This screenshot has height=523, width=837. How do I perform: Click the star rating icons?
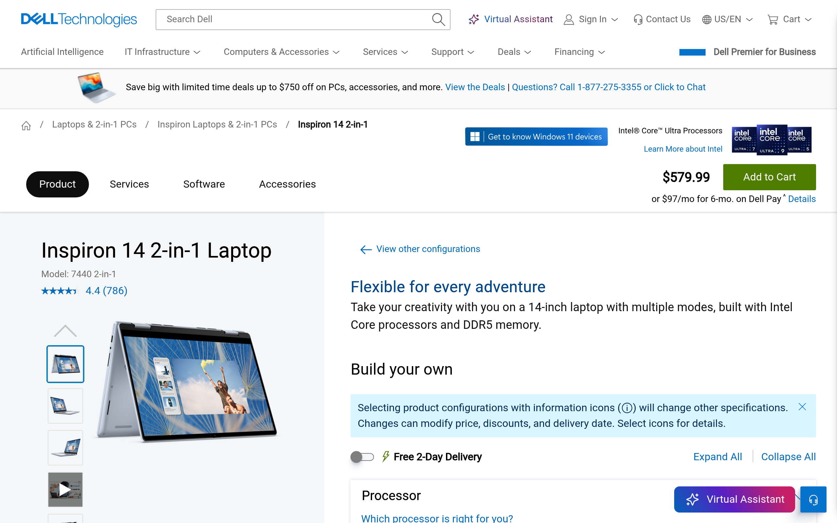coord(60,291)
